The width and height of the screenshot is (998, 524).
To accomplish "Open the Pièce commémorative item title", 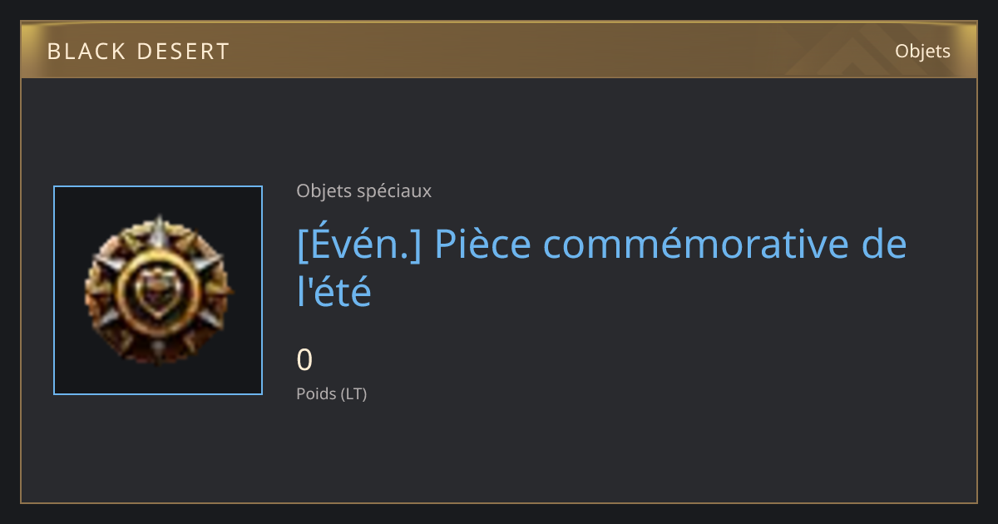I will coord(601,268).
